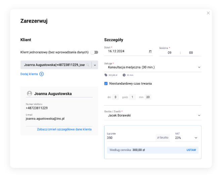The width and height of the screenshot is (222, 179).
Task: Click the avatar icon beside Joanna Augustowska
Action: [30, 93]
